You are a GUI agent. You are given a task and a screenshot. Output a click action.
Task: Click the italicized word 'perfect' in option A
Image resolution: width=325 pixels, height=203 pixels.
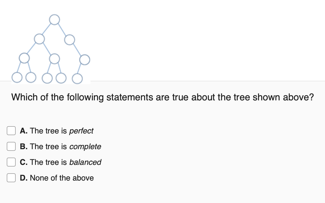pyautogui.click(x=82, y=131)
